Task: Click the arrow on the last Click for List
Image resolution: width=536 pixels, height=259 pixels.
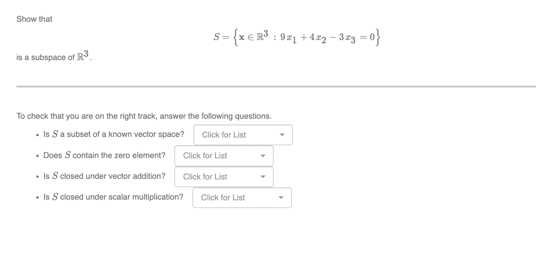Action: (x=281, y=198)
